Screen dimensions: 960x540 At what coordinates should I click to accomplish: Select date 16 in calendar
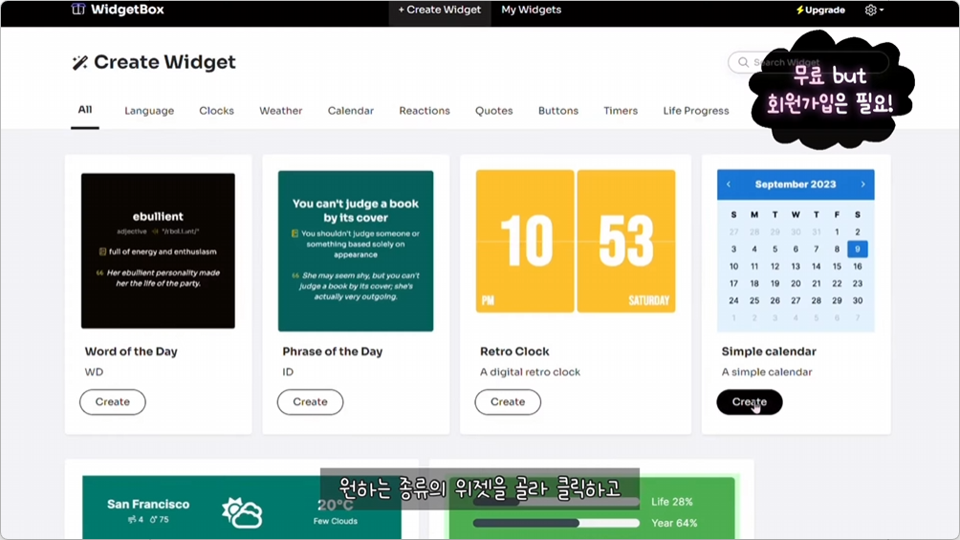(857, 267)
